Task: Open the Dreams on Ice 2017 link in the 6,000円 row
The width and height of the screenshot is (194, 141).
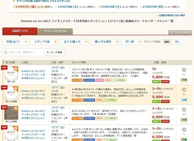Action: click(33, 115)
